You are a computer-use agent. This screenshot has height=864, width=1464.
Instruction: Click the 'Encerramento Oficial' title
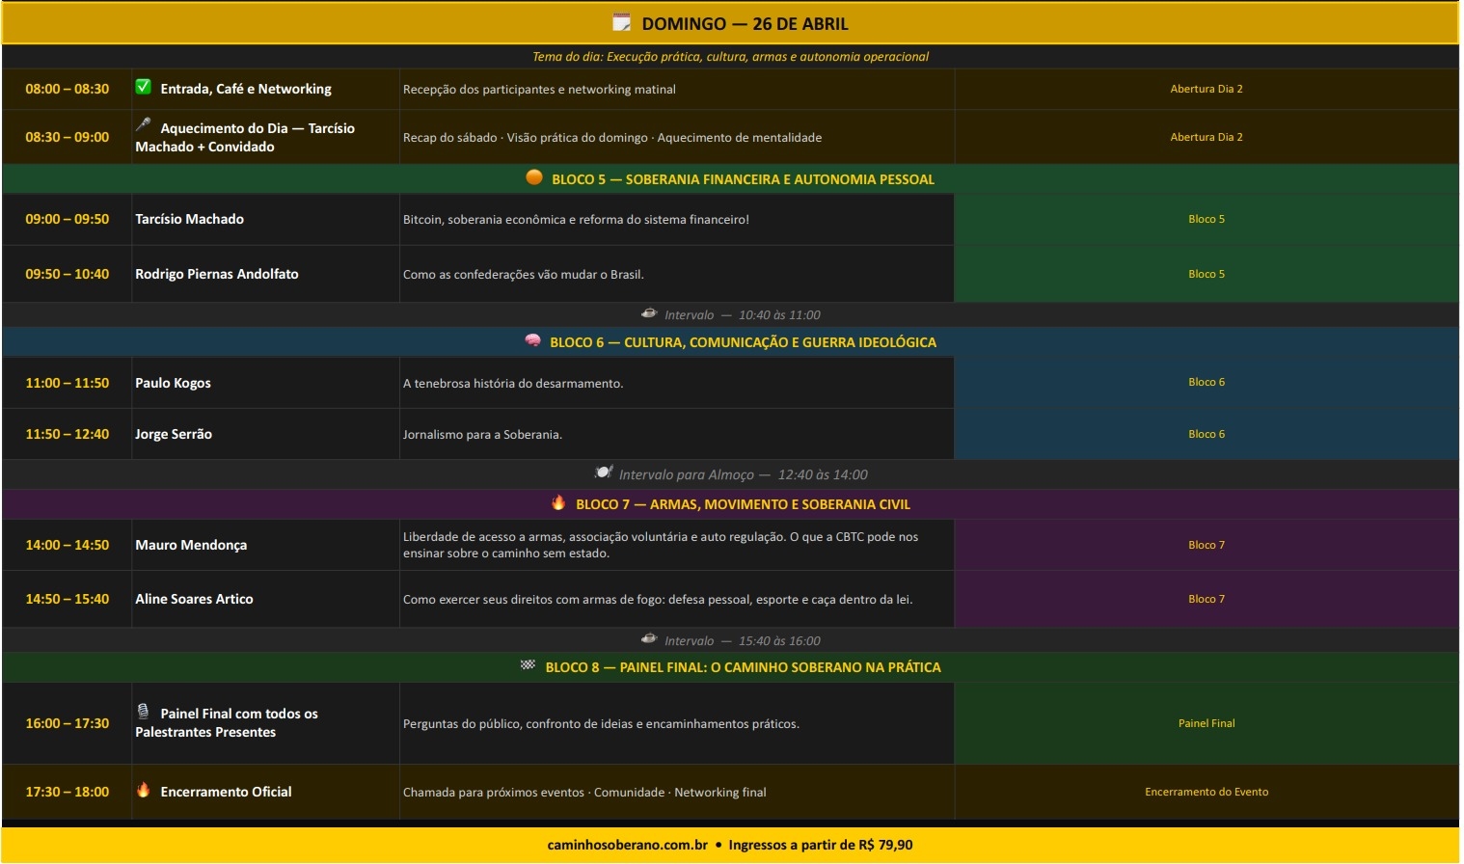coord(227,792)
